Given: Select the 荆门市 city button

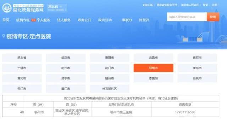Looking at the screenshot, I should (110, 68).
